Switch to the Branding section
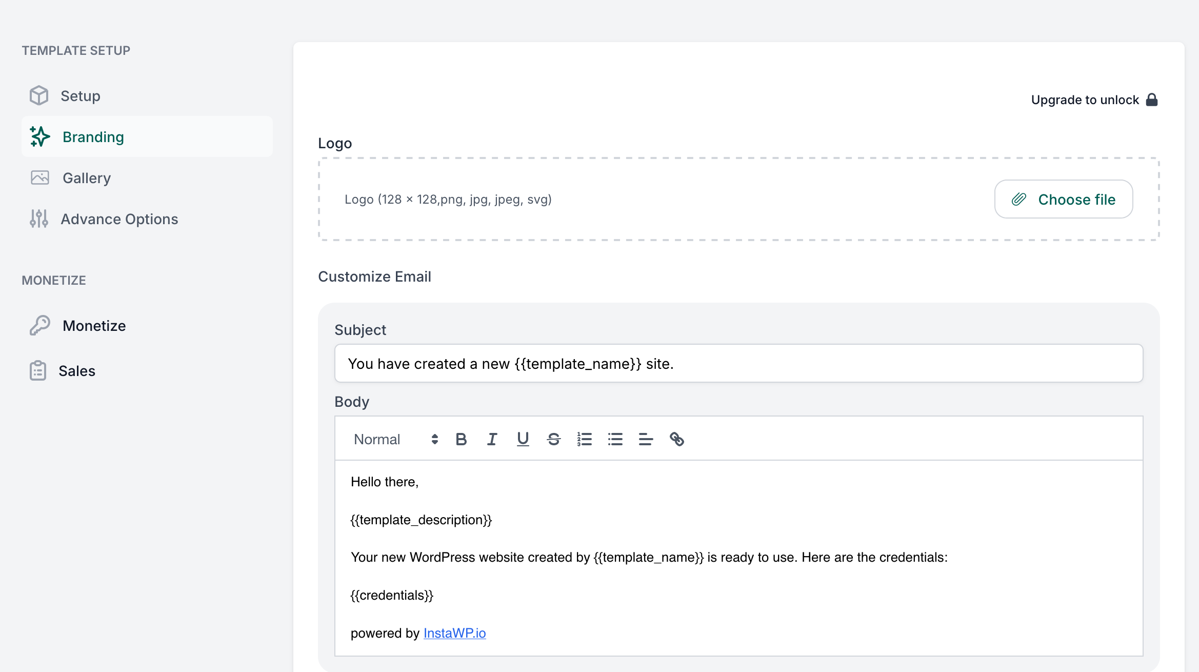Screen dimensions: 1199x672 coord(93,136)
